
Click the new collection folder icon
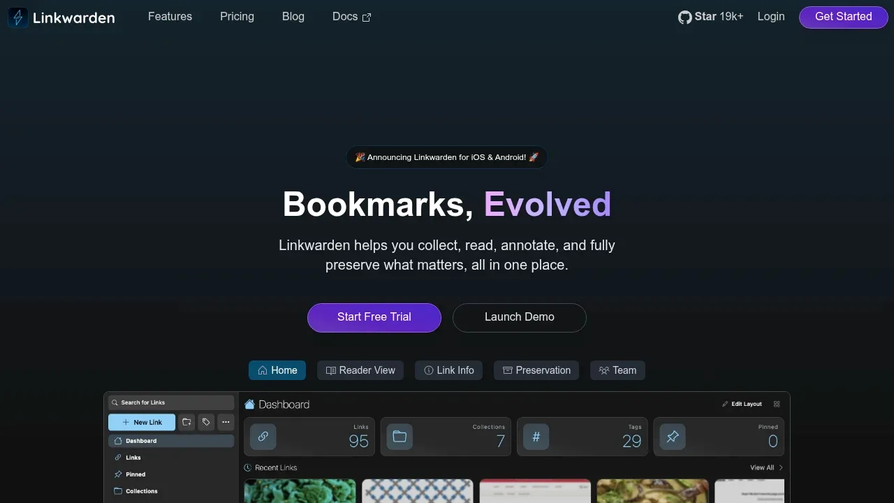(186, 422)
